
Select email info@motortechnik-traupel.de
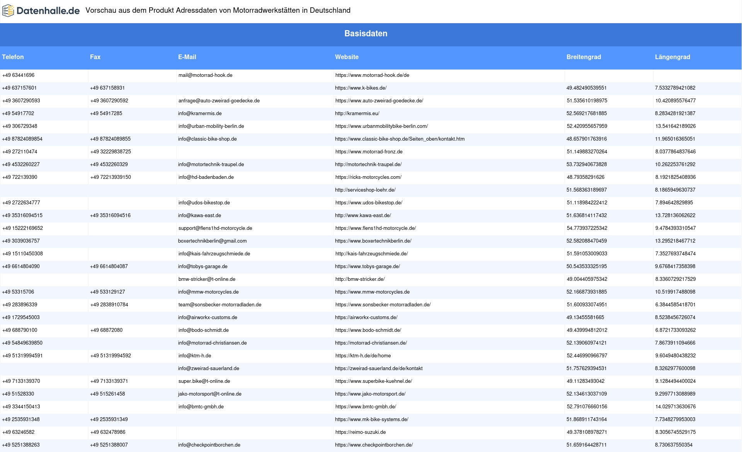click(x=211, y=165)
